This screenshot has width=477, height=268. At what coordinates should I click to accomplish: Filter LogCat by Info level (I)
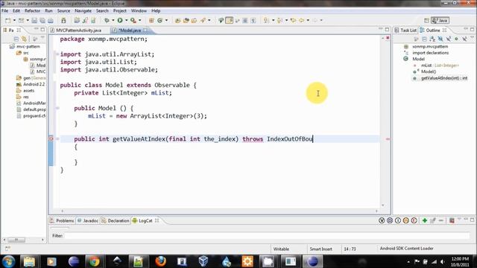point(398,220)
